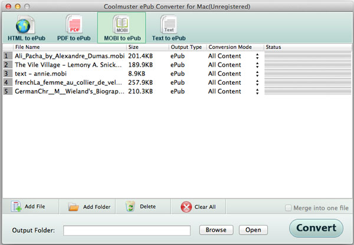Viewport: 354px width, 245px height.
Task: Sort by File Name column header
Action: pos(70,47)
